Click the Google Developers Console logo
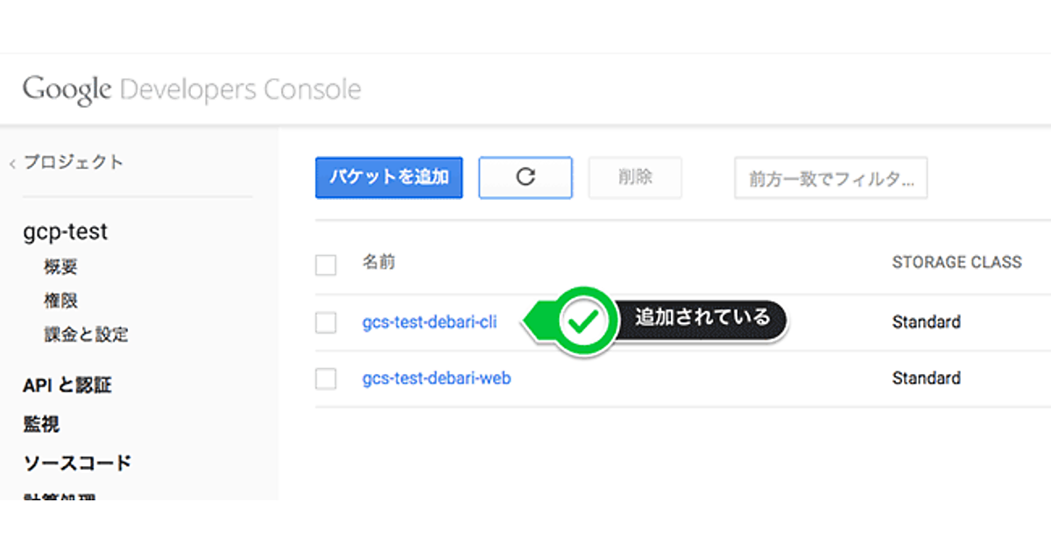This screenshot has height=552, width=1051. (192, 89)
